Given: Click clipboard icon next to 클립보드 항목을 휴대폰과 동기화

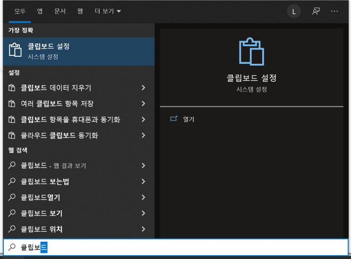Looking at the screenshot, I should [12, 120].
